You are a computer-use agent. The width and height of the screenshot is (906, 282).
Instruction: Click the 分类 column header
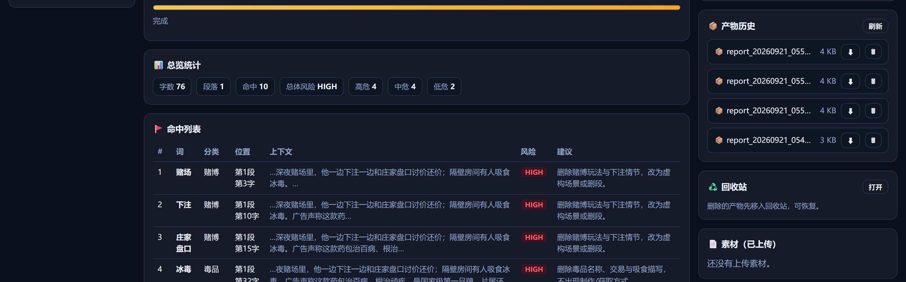pyautogui.click(x=211, y=152)
